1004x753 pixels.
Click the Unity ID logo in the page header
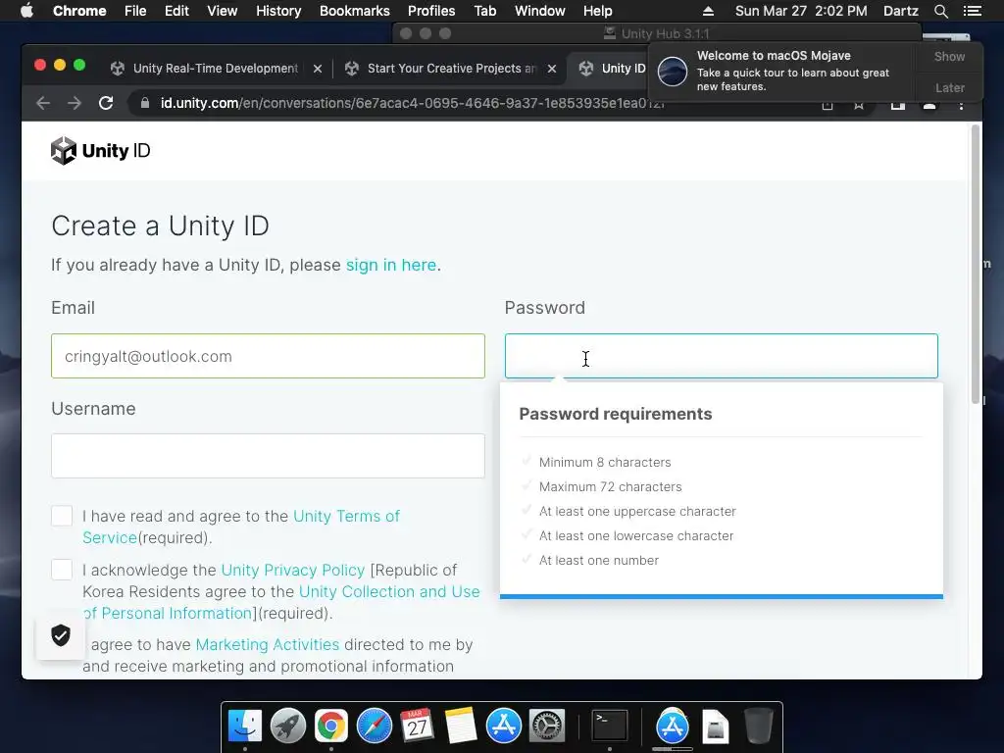pos(101,151)
